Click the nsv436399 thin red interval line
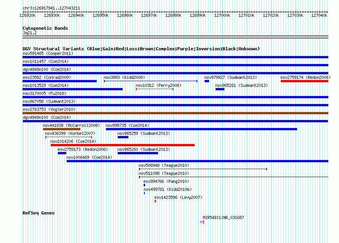This screenshot has width=339, height=243. [x=69, y=137]
